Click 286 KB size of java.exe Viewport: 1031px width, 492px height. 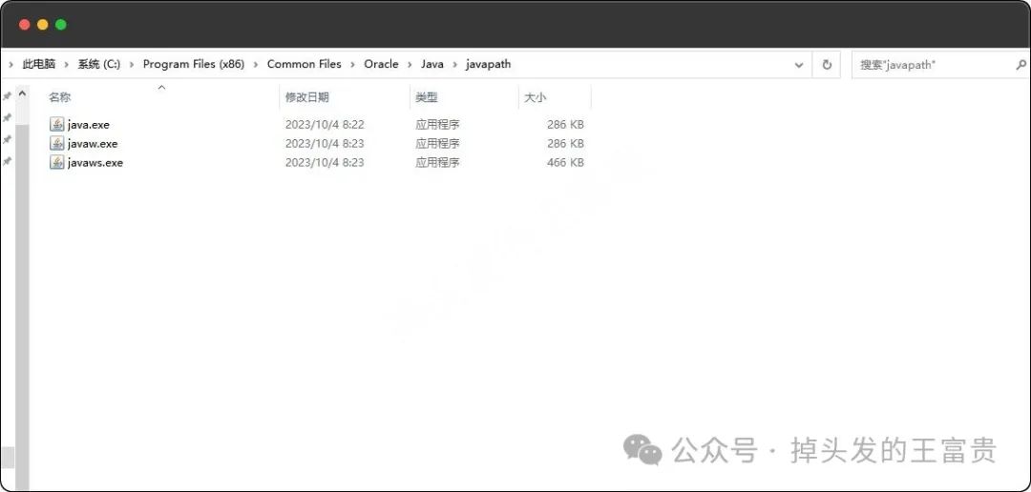(565, 124)
